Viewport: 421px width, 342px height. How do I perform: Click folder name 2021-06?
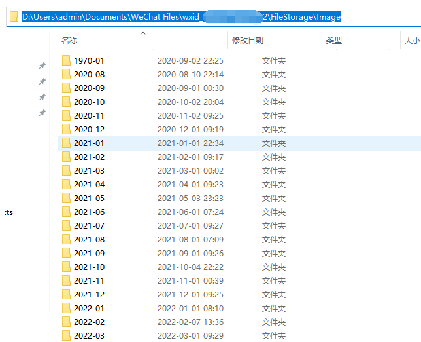(x=89, y=212)
